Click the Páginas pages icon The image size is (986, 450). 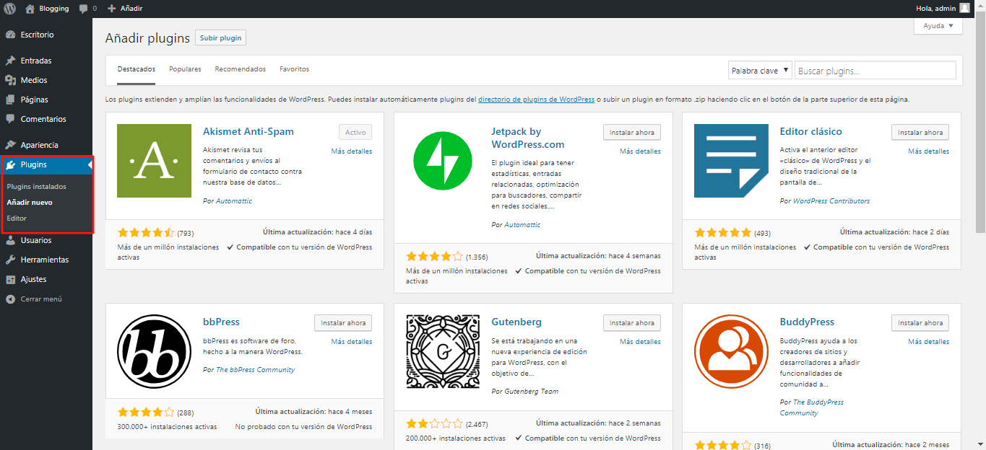(x=11, y=100)
